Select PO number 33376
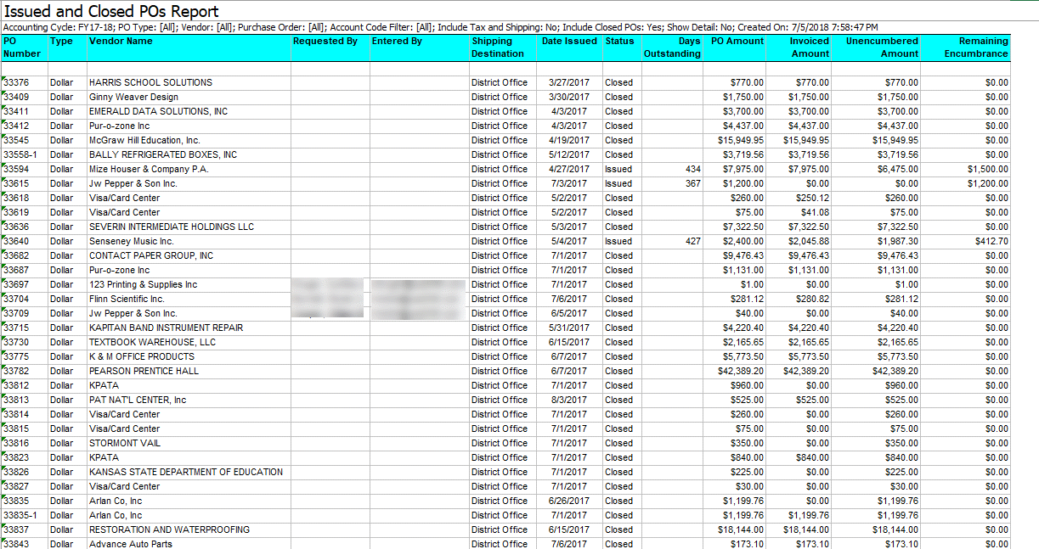1039x549 pixels. tap(17, 83)
